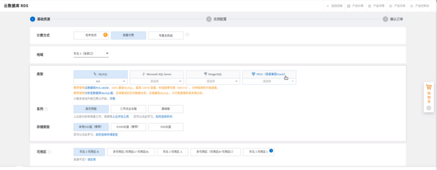
Task: Click step 2 circle 实例配置
Action: pos(209,19)
